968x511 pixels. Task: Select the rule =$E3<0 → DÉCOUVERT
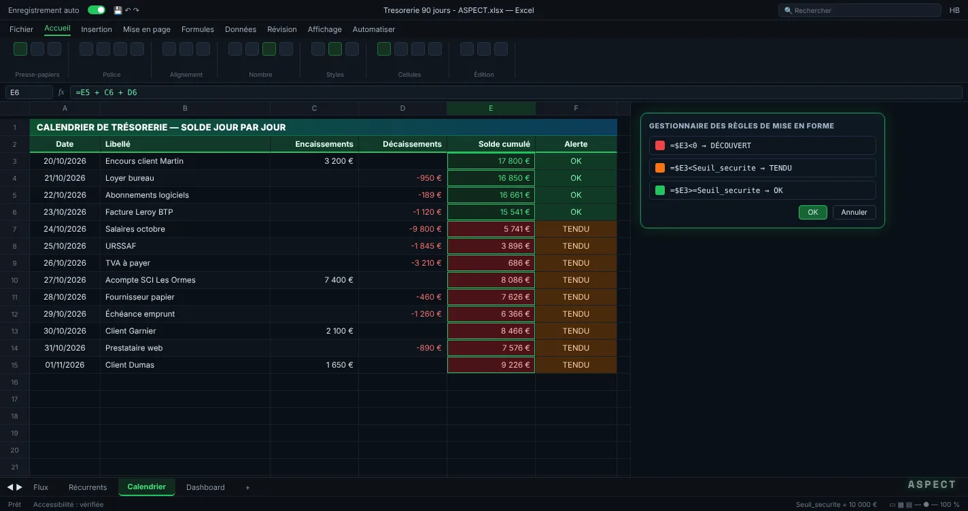pos(763,145)
